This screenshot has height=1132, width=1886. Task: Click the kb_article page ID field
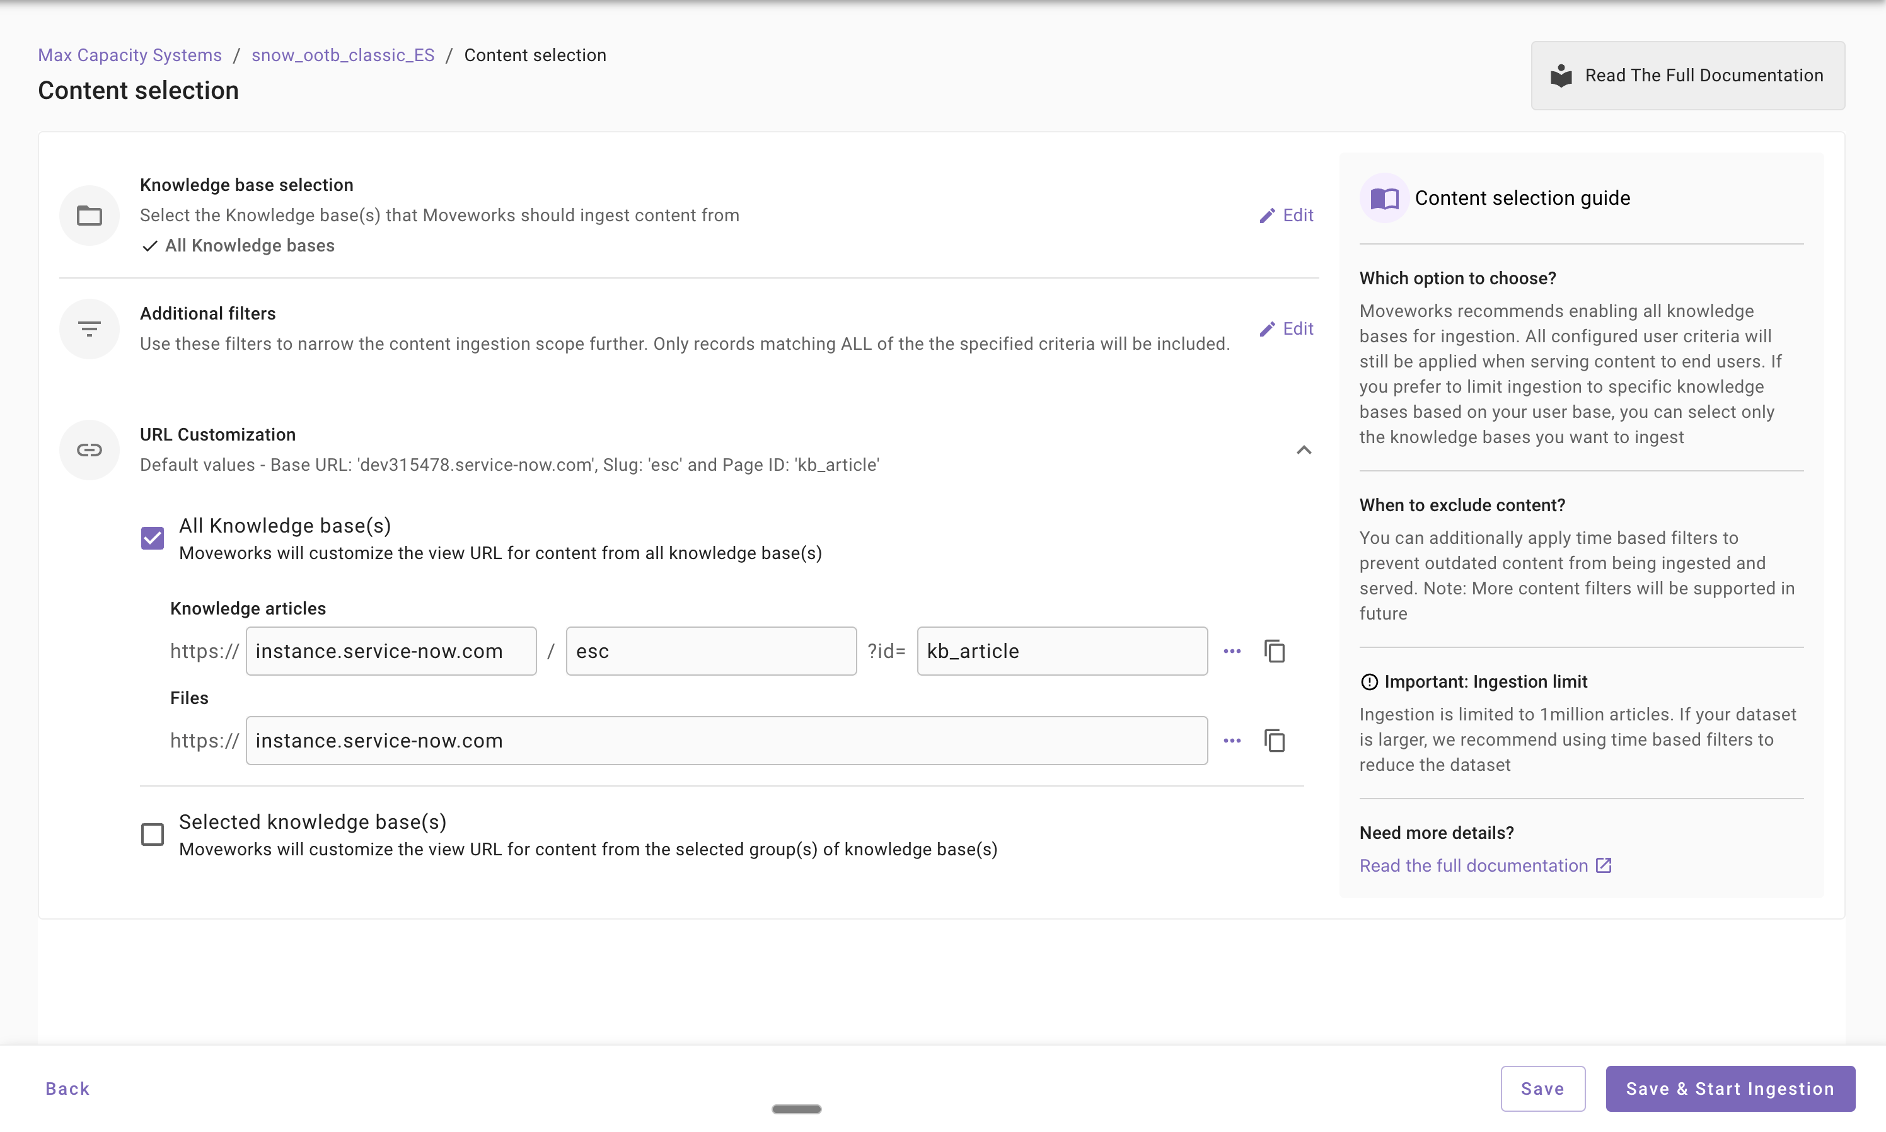(1062, 652)
